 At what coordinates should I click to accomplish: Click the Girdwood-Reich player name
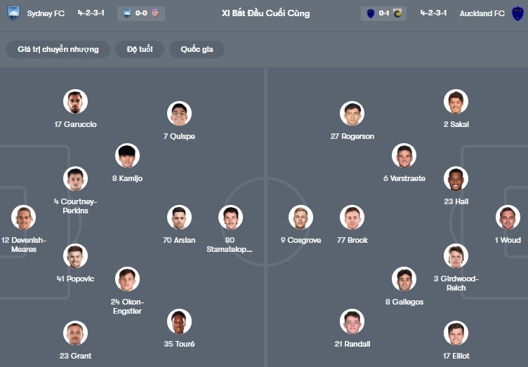pyautogui.click(x=456, y=283)
